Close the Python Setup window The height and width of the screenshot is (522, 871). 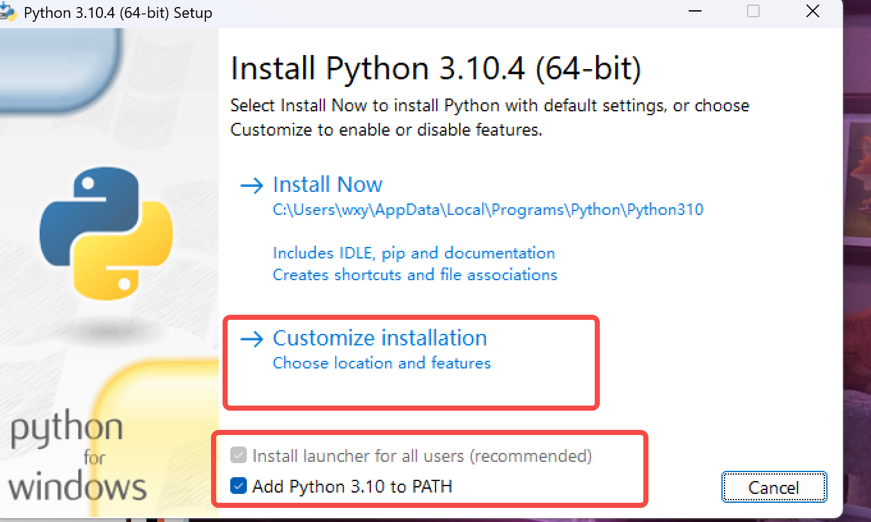point(812,12)
